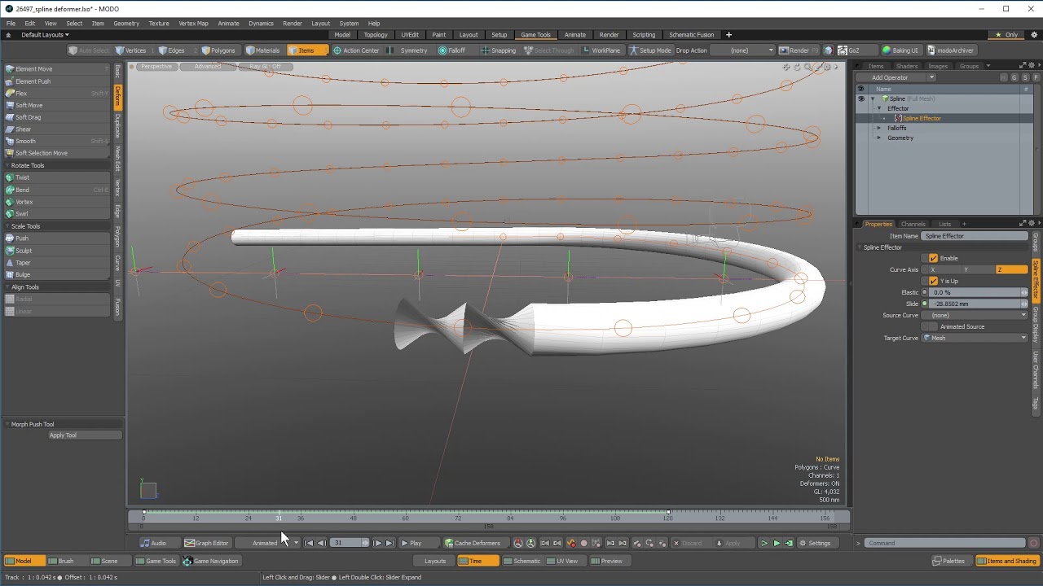Hide the Spline item via eye icon

[x=860, y=98]
